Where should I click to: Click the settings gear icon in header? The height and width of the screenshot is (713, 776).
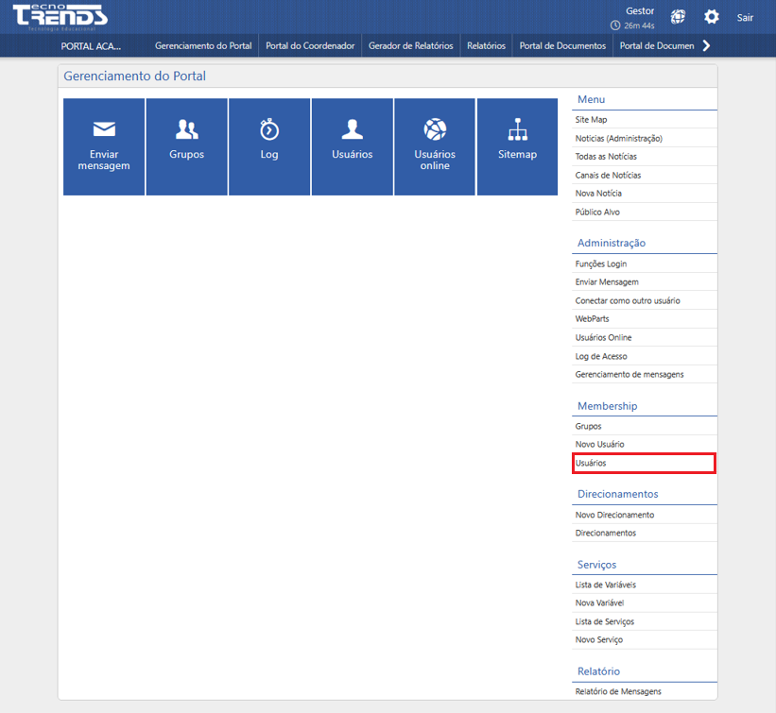point(712,17)
